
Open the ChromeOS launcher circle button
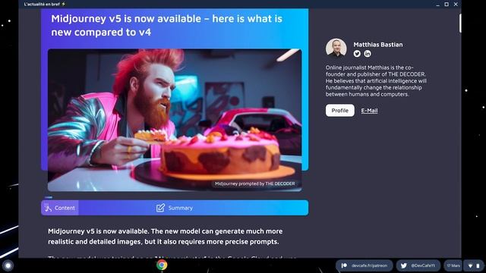coord(8,265)
